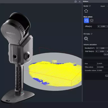108x108 pixels.
Task: Select the Excavation volume value 9.52003
Action: (x=100, y=70)
